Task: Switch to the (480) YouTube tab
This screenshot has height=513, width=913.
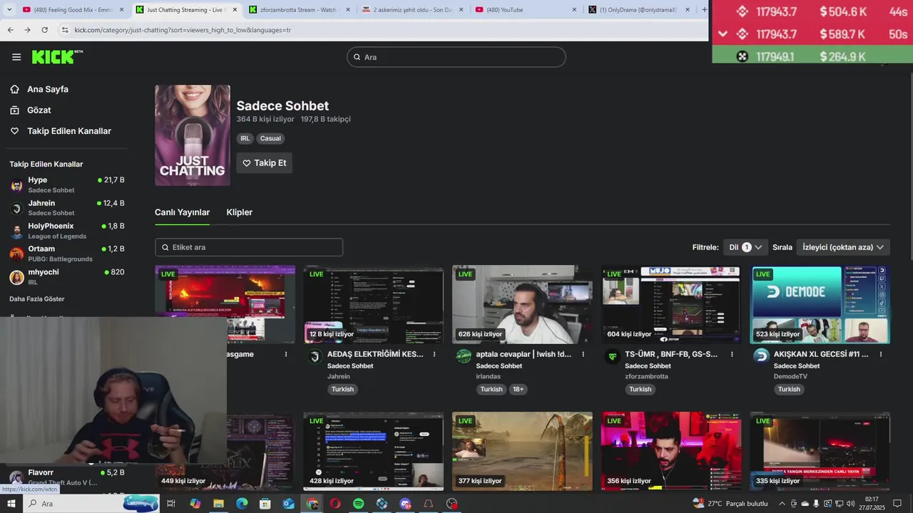Action: point(526,10)
